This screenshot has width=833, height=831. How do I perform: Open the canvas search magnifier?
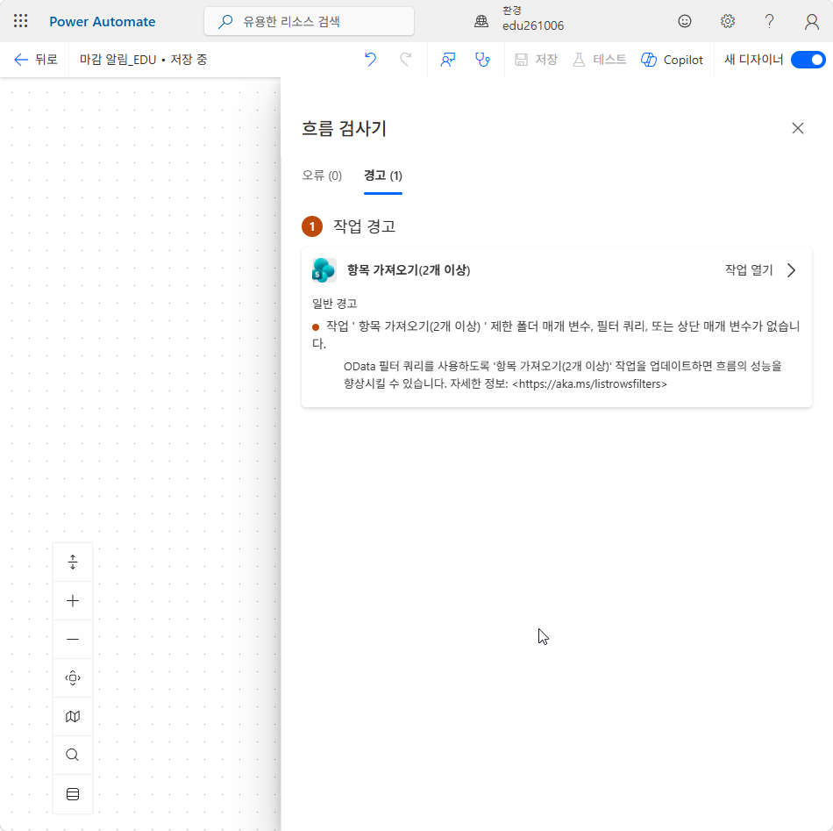click(x=73, y=755)
